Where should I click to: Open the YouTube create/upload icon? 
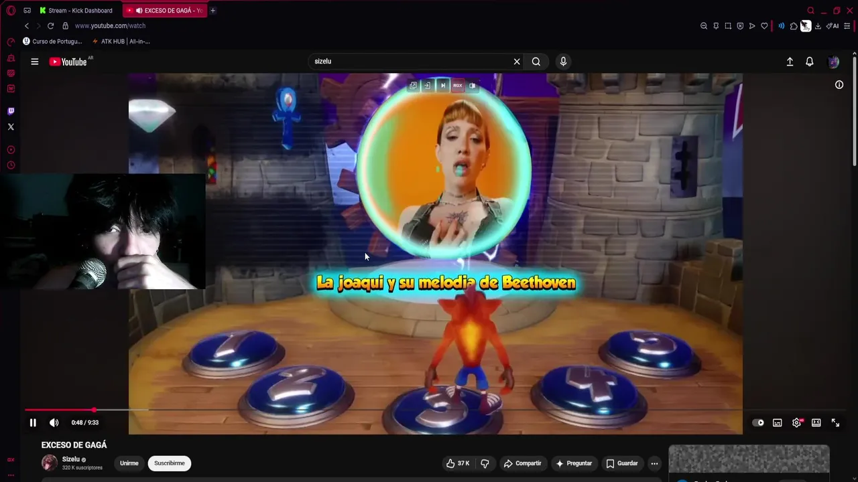pyautogui.click(x=790, y=62)
